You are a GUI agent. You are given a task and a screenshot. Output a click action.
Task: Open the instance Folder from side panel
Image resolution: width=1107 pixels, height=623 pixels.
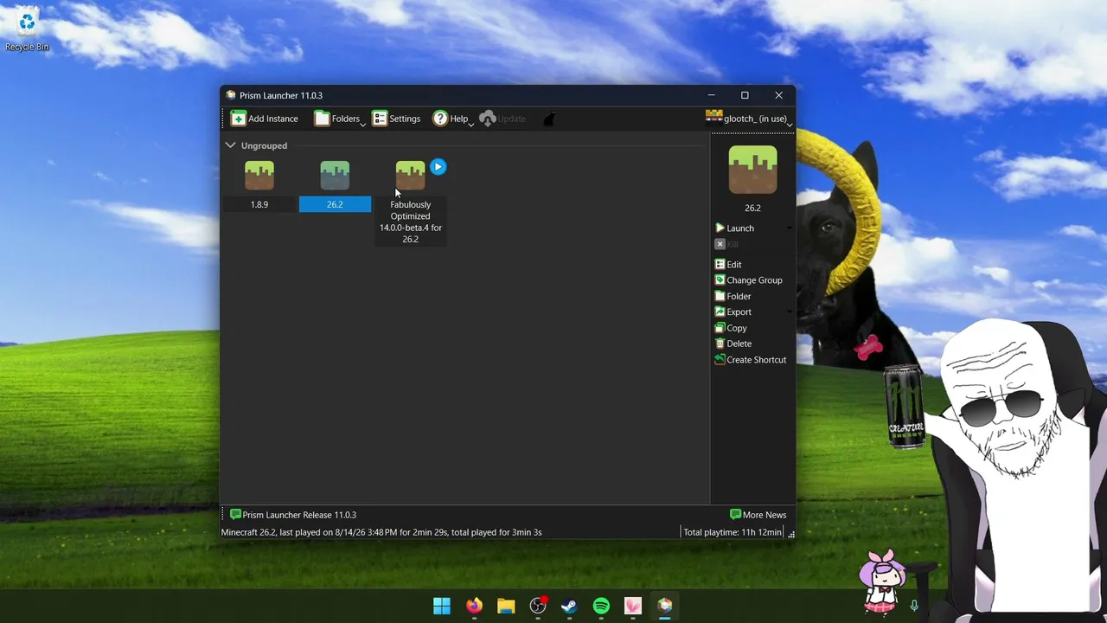pos(733,297)
